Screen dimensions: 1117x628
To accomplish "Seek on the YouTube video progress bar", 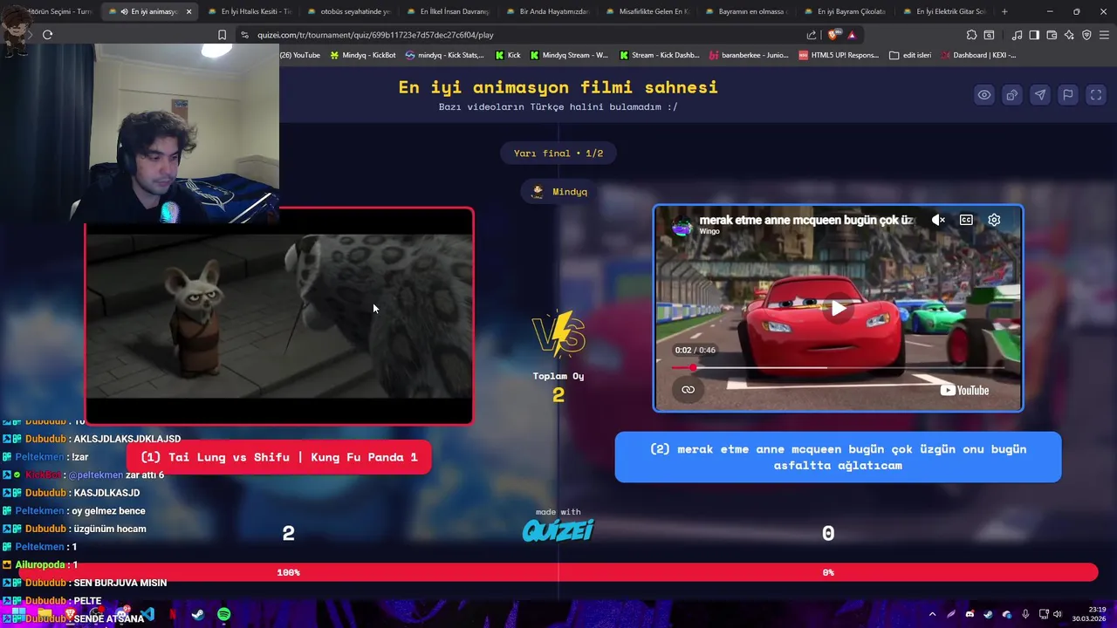I will pos(838,368).
